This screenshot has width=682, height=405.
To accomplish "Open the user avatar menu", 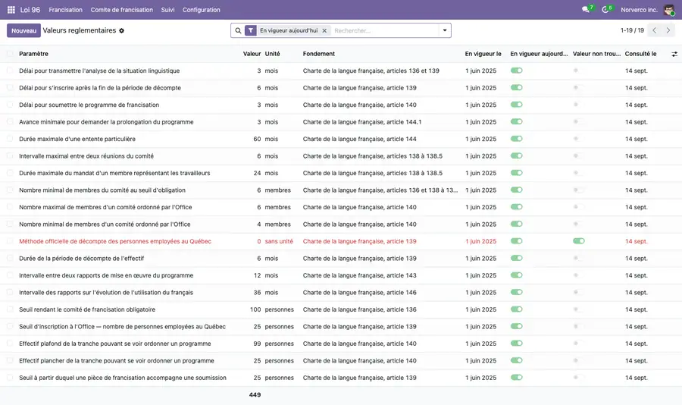I will [669, 10].
